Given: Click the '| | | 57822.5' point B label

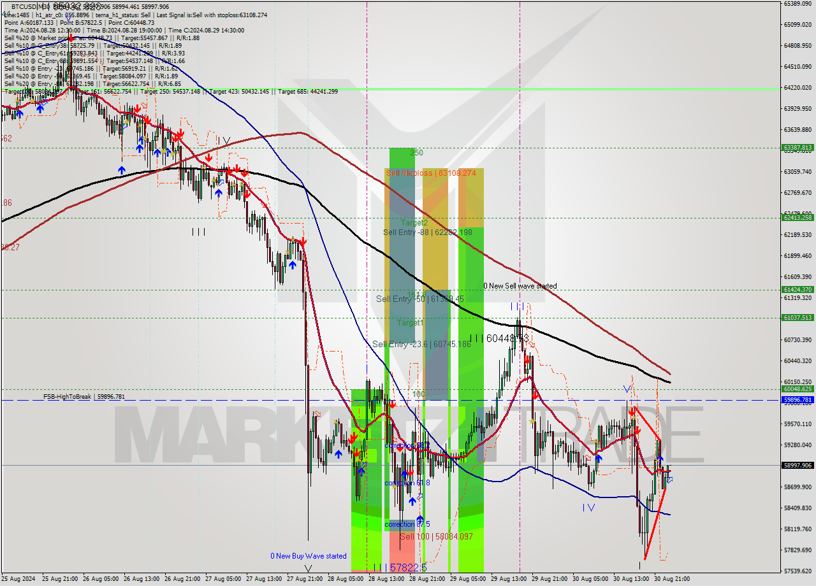Looking at the screenshot, I should 400,567.
